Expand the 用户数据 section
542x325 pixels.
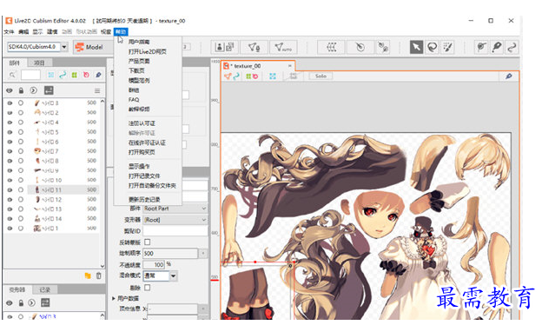click(x=114, y=298)
